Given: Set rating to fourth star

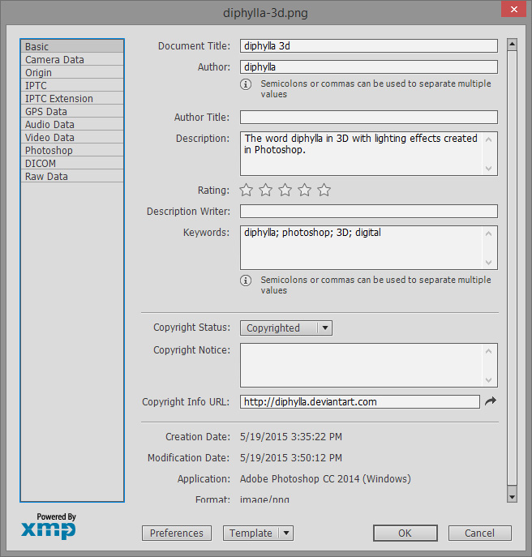Looking at the screenshot, I should click(x=305, y=190).
